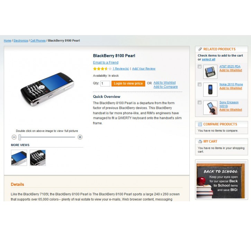Check the Nokia 2610 Phone checkbox

199,84
